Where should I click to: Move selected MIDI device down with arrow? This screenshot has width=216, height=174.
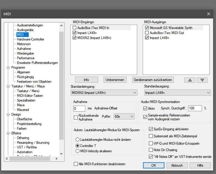pos(202,80)
